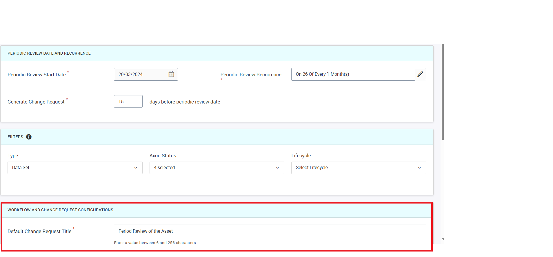Focus the Default Change Request Title field
This screenshot has width=553, height=257.
(x=270, y=231)
